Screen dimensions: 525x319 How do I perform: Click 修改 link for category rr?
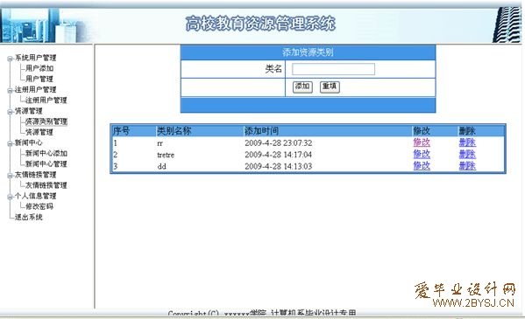click(x=422, y=142)
